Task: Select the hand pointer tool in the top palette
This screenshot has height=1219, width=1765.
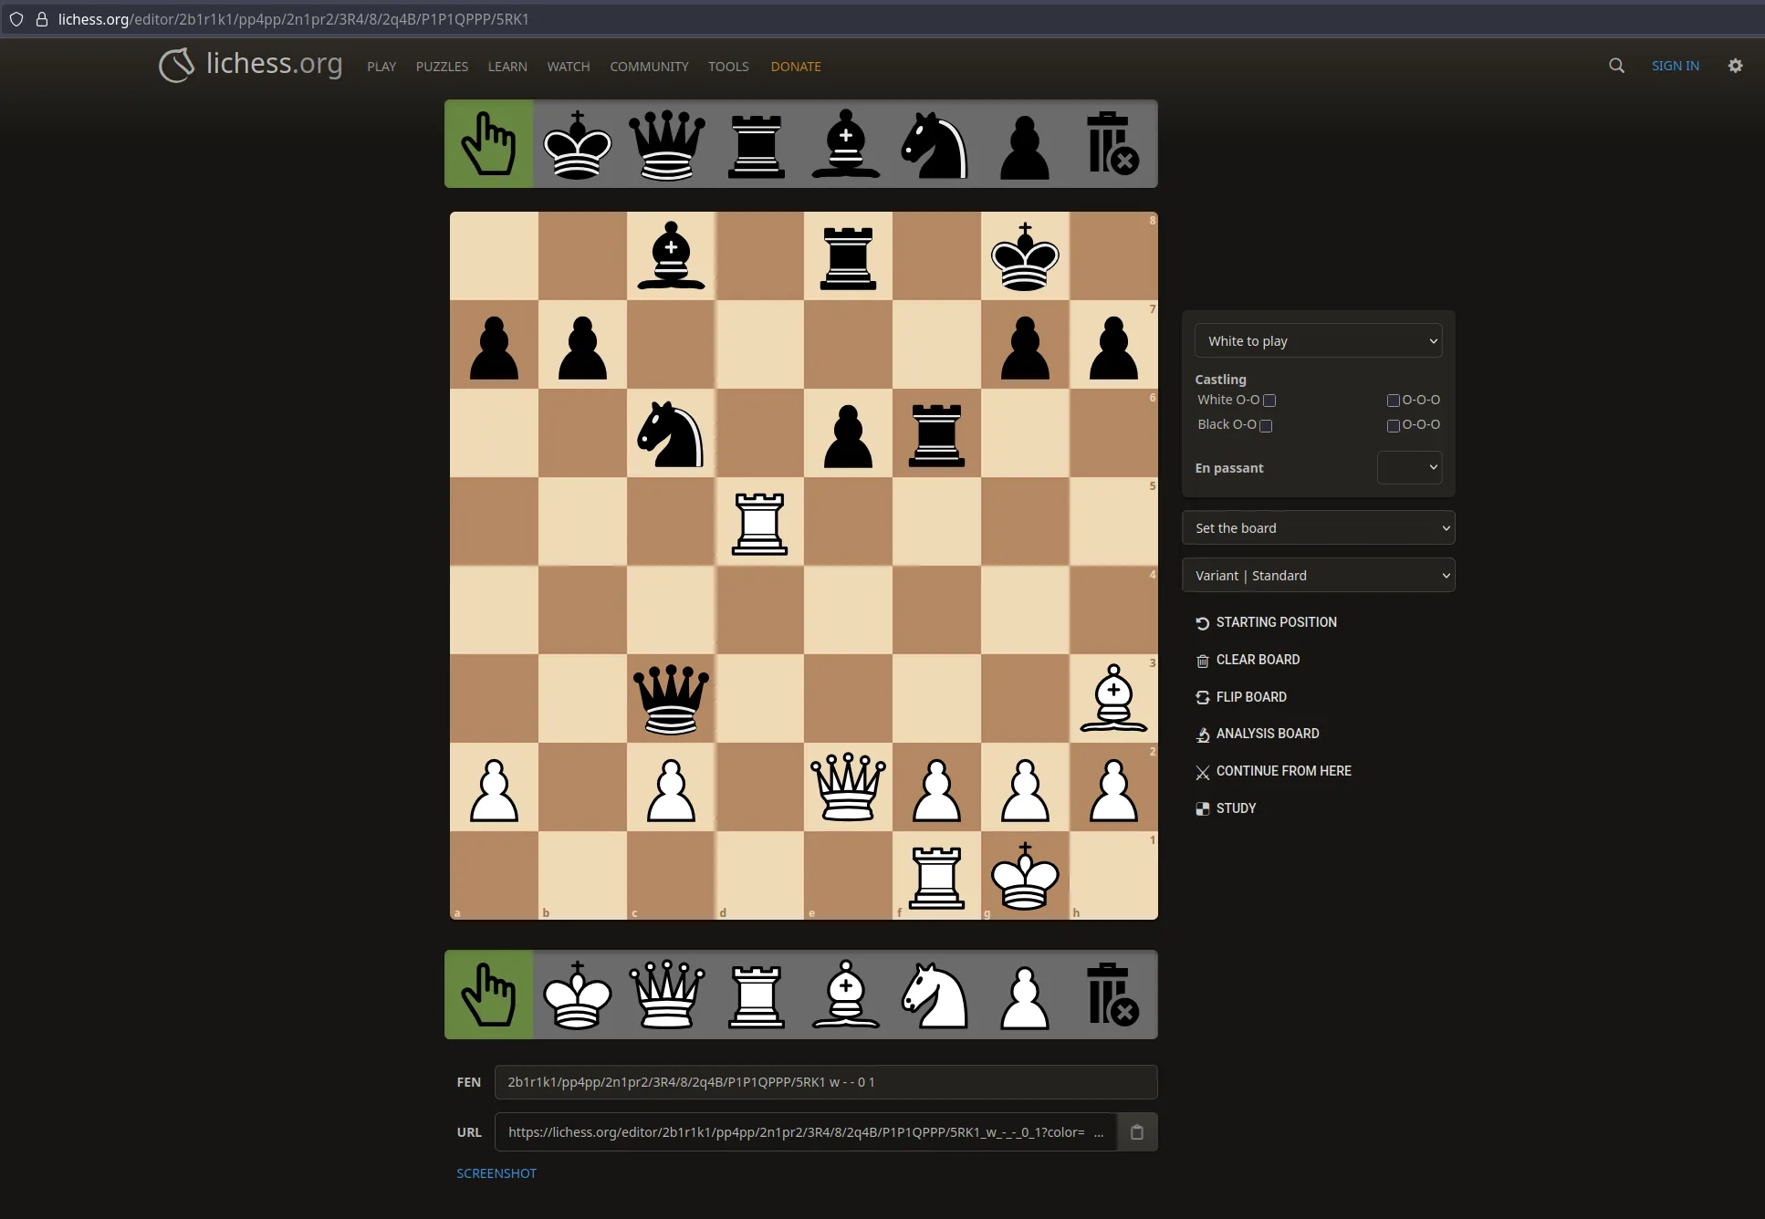Action: (x=487, y=143)
